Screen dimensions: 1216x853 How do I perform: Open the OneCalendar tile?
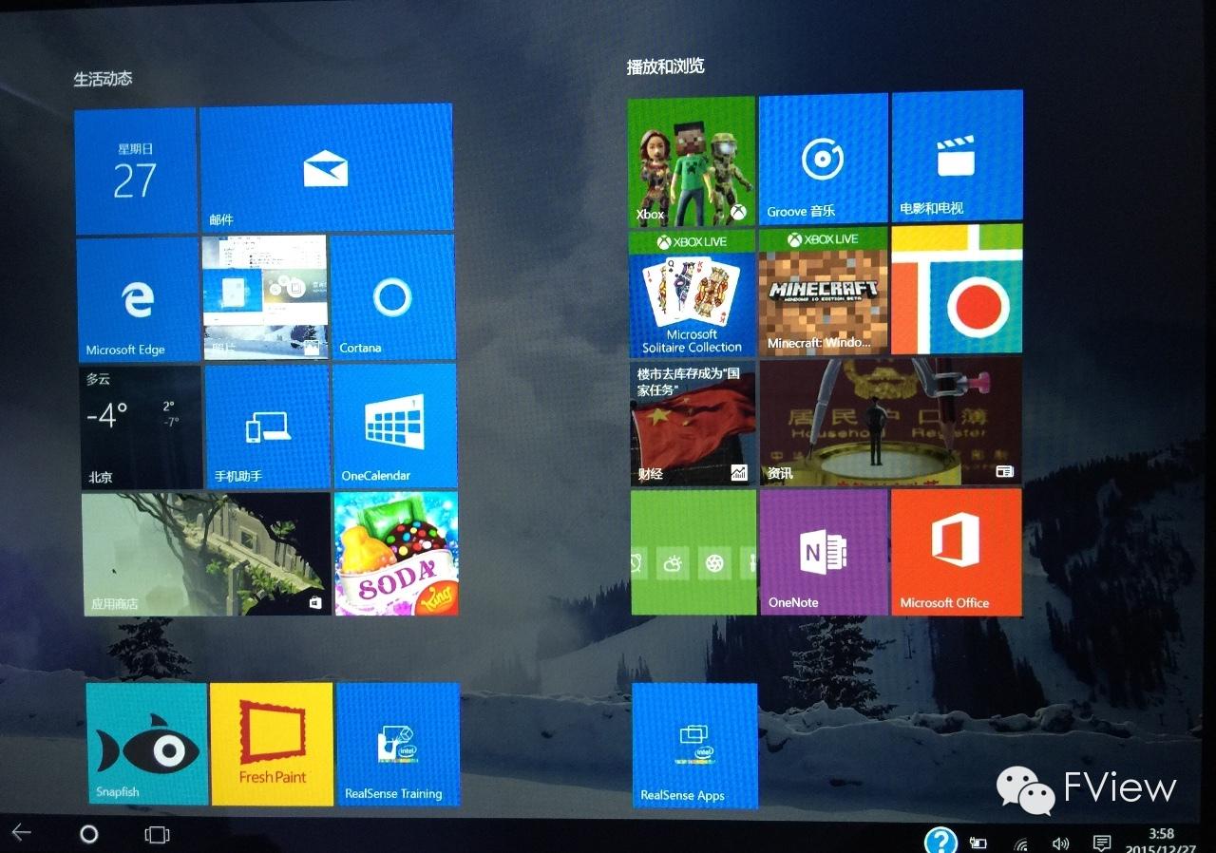[x=395, y=425]
